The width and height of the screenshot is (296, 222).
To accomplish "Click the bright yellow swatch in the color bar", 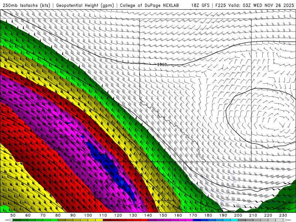I will coord(99,220).
